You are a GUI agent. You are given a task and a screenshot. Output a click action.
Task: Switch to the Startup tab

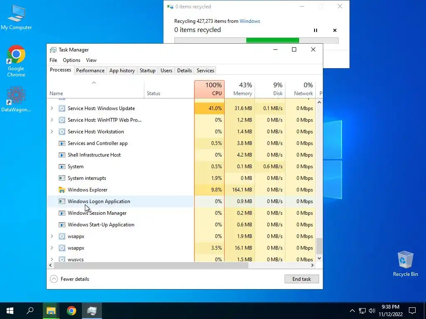148,71
